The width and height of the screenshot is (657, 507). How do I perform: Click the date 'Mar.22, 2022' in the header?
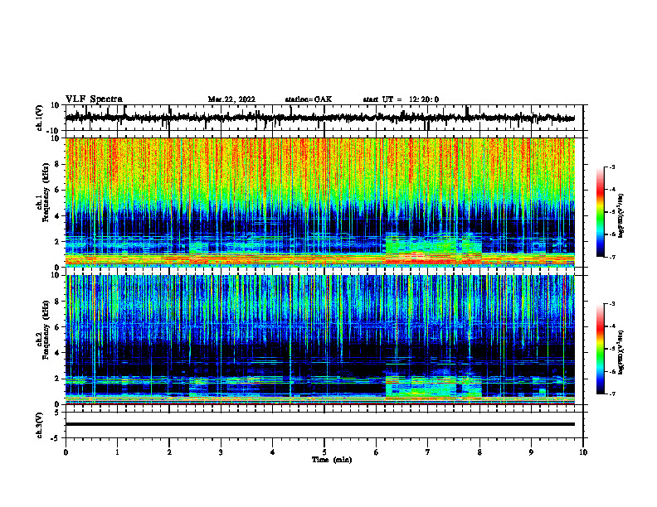231,99
